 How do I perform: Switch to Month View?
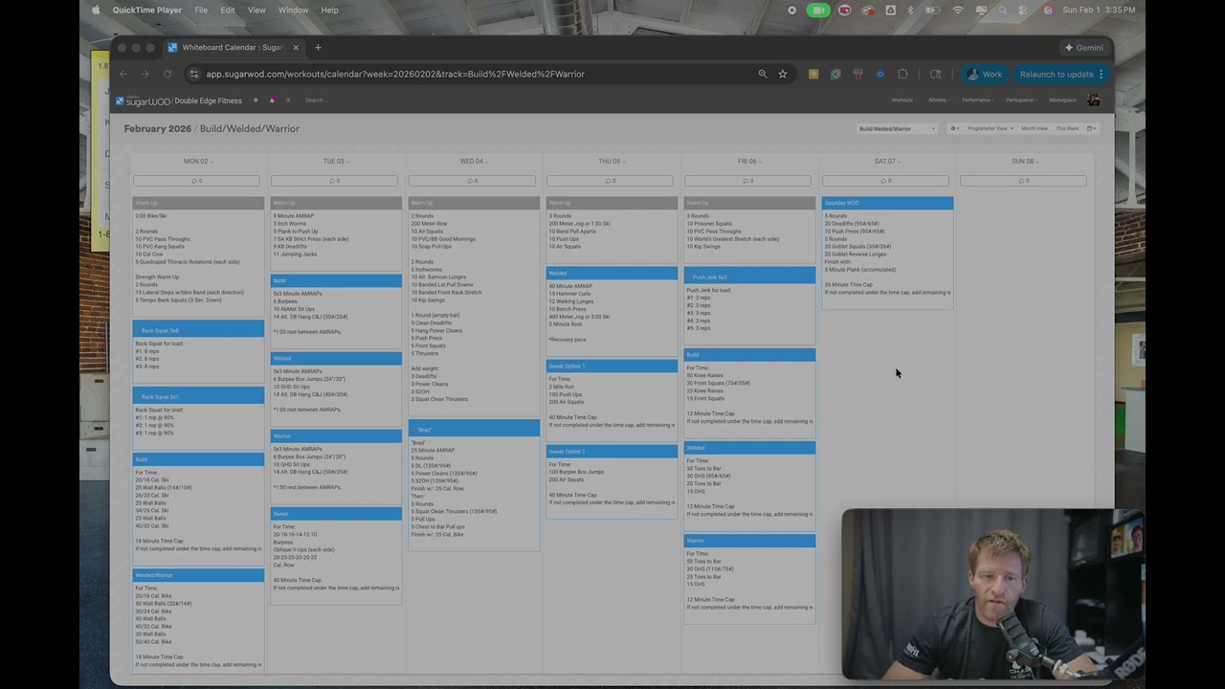pyautogui.click(x=1035, y=128)
